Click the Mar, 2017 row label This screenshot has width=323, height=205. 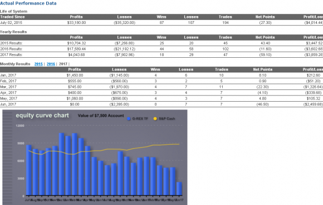(8, 87)
